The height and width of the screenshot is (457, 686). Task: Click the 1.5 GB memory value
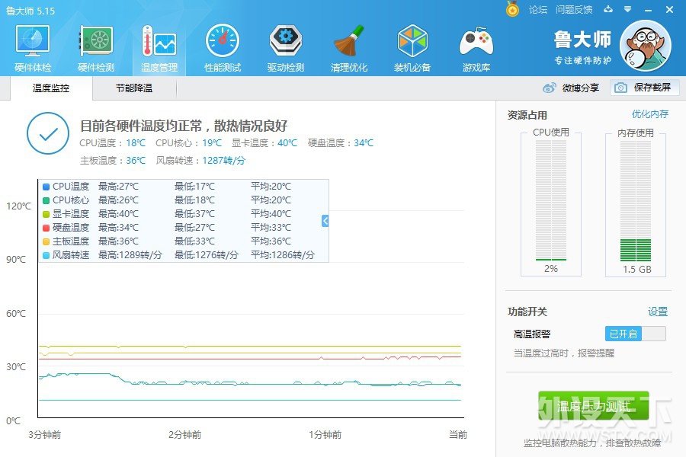[637, 270]
